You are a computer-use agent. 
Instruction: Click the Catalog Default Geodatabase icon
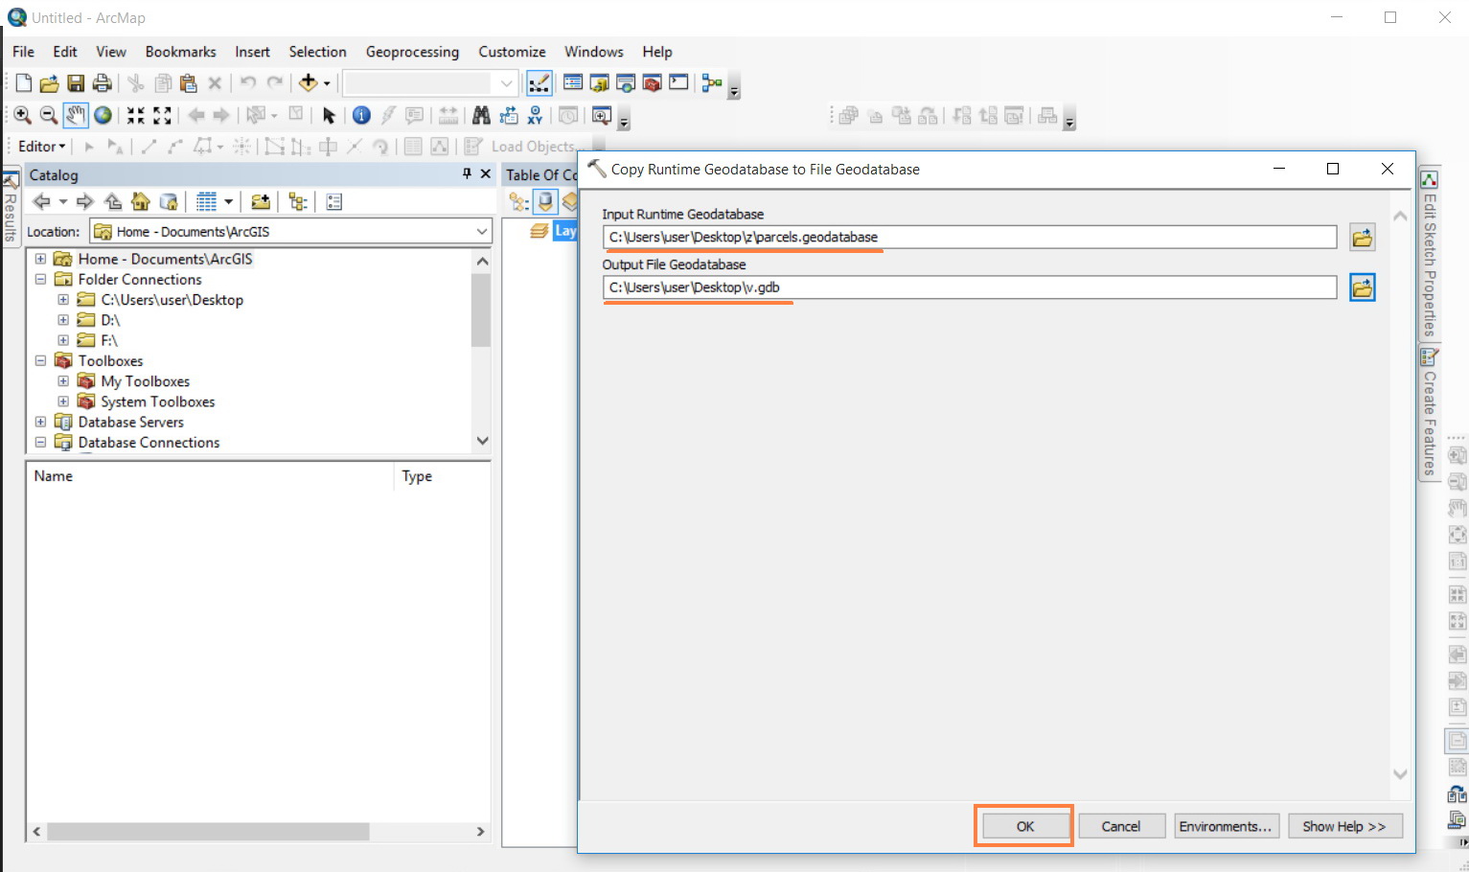(x=169, y=201)
